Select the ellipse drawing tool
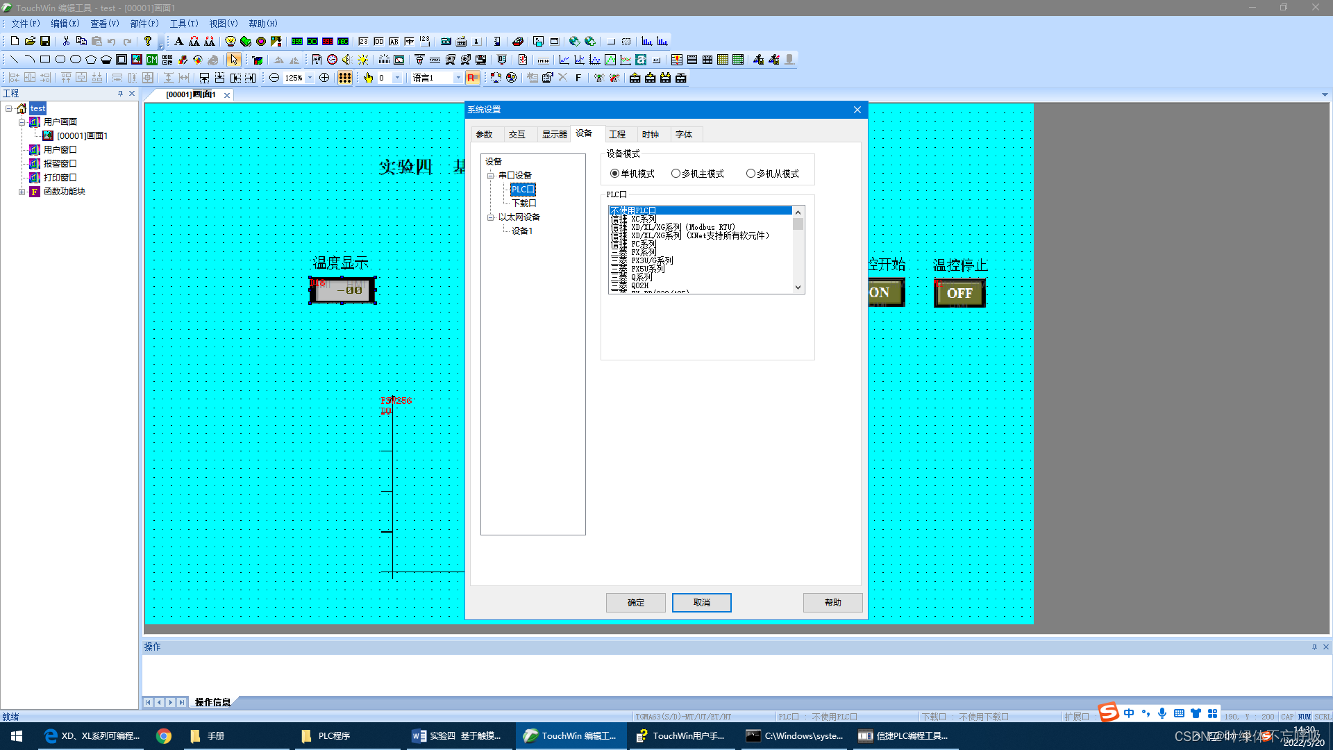This screenshot has width=1333, height=750. 76,60
